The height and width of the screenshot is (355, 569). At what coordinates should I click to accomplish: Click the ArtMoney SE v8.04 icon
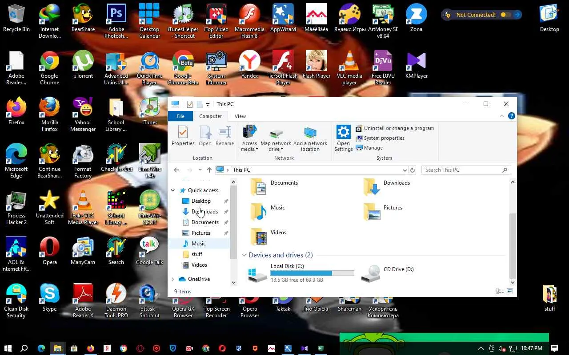[x=383, y=21]
